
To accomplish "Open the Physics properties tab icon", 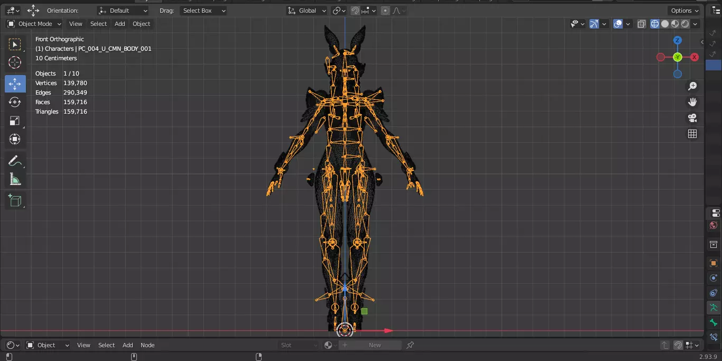I will tap(714, 278).
